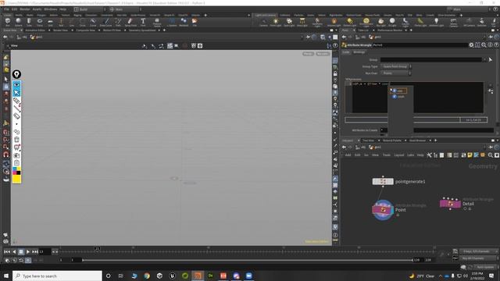Select the Grid shelf tool

50,22
